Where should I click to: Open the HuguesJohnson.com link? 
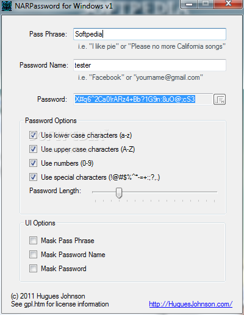pyautogui.click(x=191, y=304)
